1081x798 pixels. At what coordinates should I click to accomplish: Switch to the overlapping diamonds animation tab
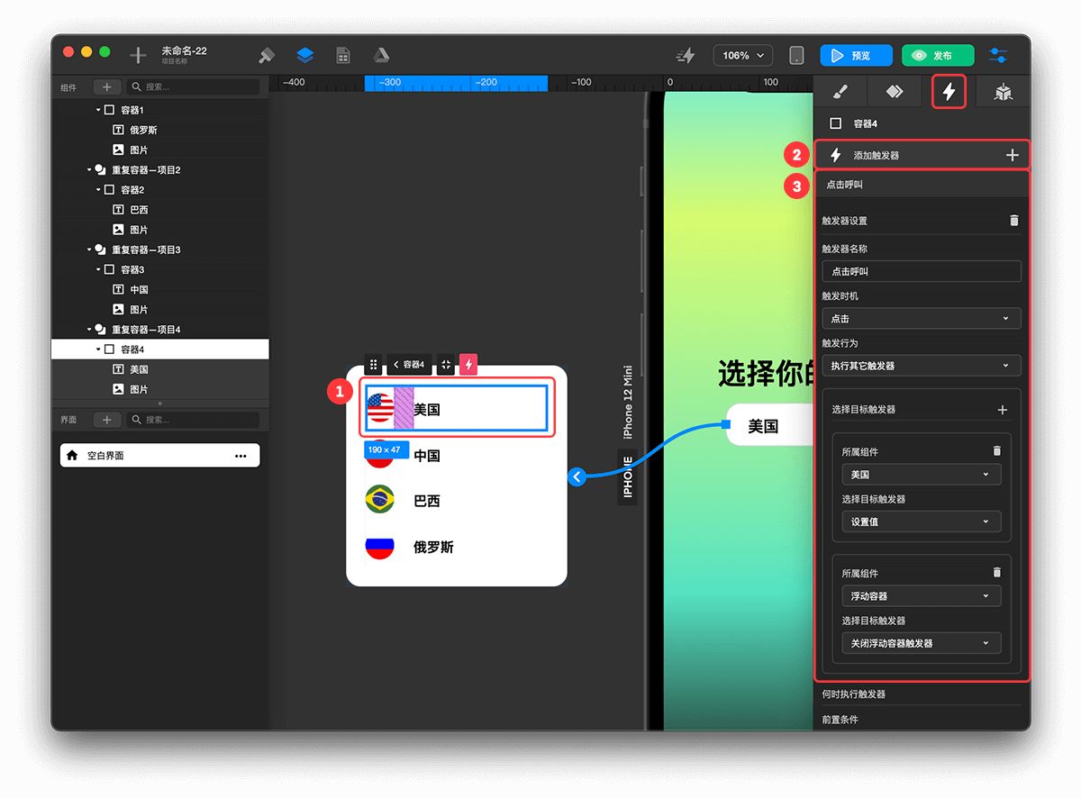894,92
